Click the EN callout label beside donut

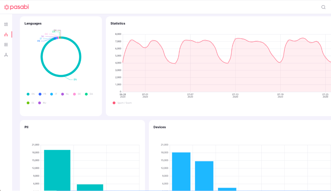tap(75, 80)
